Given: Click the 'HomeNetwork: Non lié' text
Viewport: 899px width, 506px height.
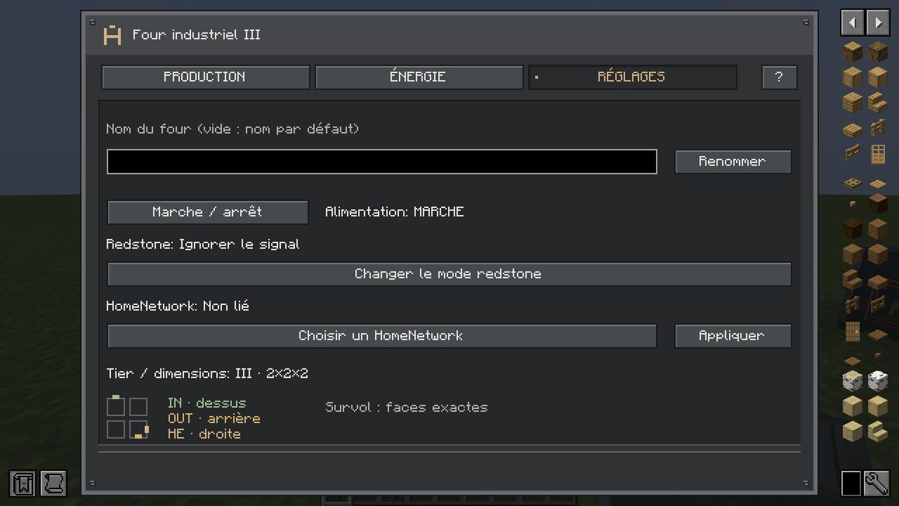Looking at the screenshot, I should [x=178, y=306].
